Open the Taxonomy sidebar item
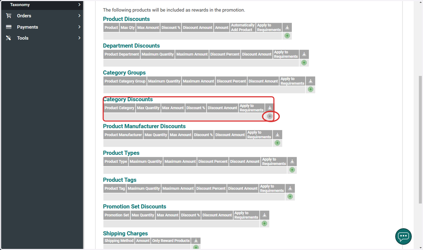 42,5
